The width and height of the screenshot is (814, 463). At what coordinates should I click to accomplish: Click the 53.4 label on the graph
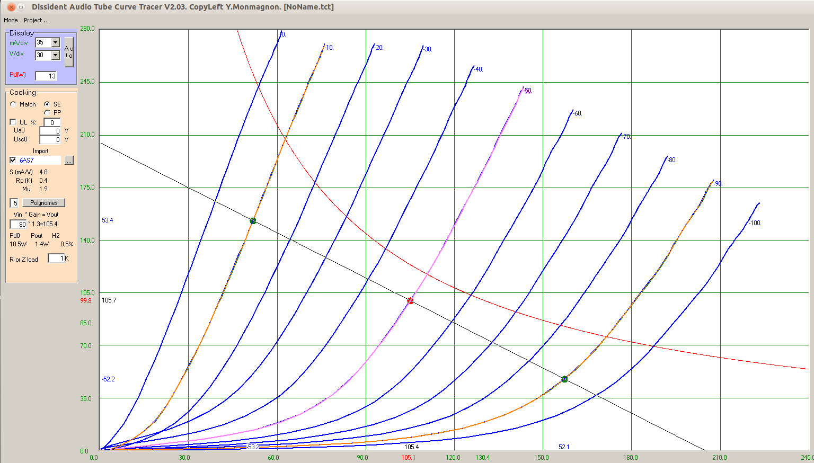107,220
